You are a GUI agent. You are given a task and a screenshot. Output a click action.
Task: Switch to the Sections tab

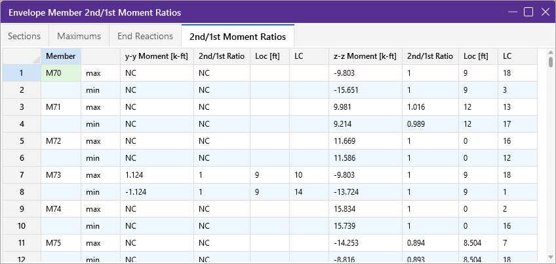tap(25, 36)
